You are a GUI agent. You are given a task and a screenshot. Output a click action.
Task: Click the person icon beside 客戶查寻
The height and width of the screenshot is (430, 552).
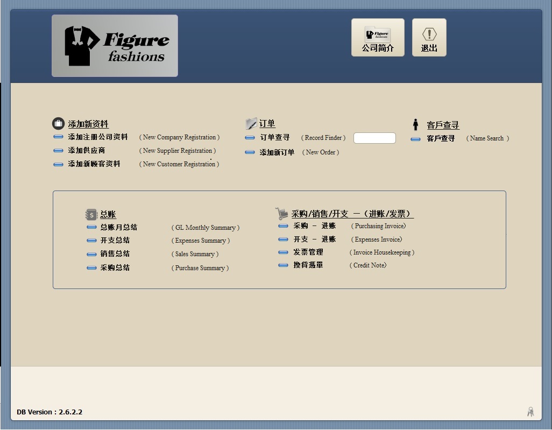(415, 125)
